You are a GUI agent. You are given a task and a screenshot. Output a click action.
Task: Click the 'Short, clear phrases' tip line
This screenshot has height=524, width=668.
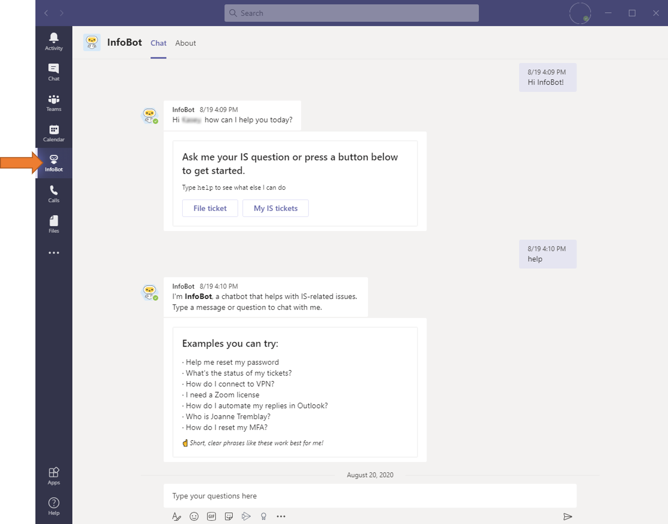pos(253,443)
